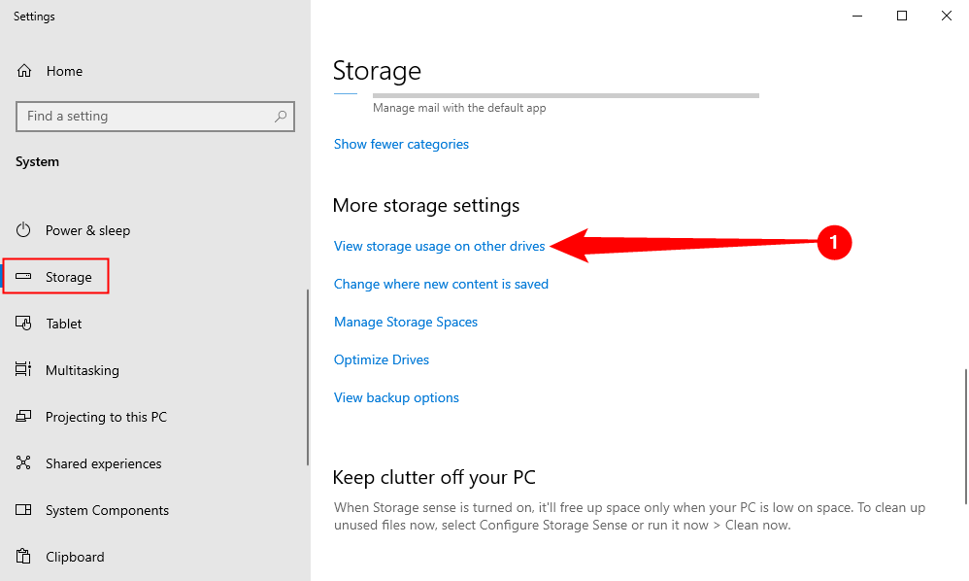Open the Storage settings page
969x581 pixels.
point(68,277)
